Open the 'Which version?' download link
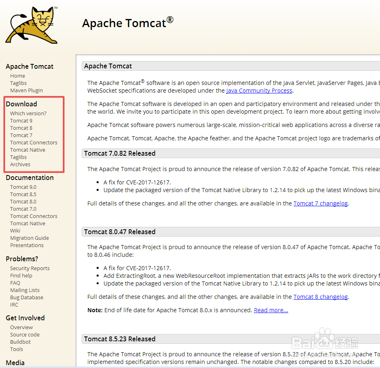Image resolution: width=380 pixels, height=368 pixels. tap(28, 114)
